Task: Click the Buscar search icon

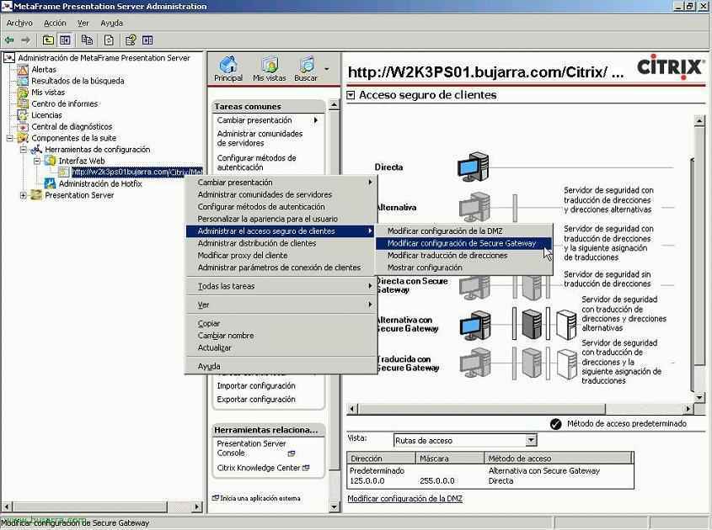Action: tap(306, 69)
